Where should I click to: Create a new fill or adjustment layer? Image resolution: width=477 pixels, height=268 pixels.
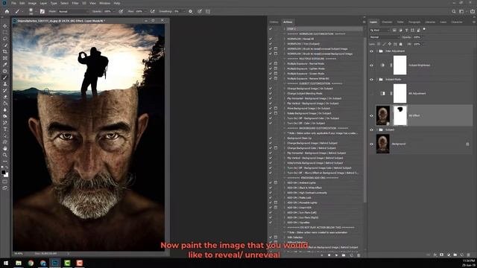click(x=449, y=255)
